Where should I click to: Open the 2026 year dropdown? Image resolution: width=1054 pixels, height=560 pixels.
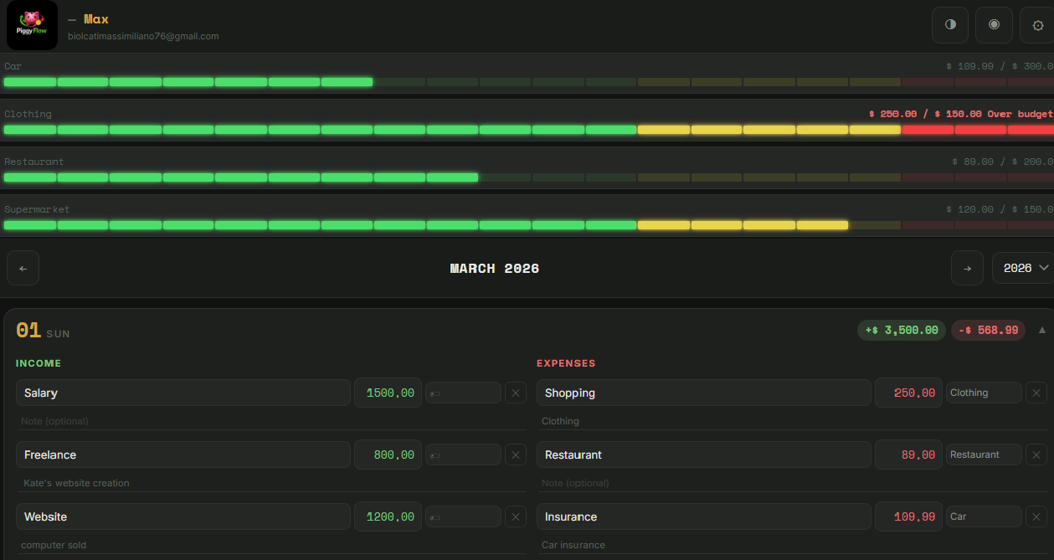[1023, 268]
